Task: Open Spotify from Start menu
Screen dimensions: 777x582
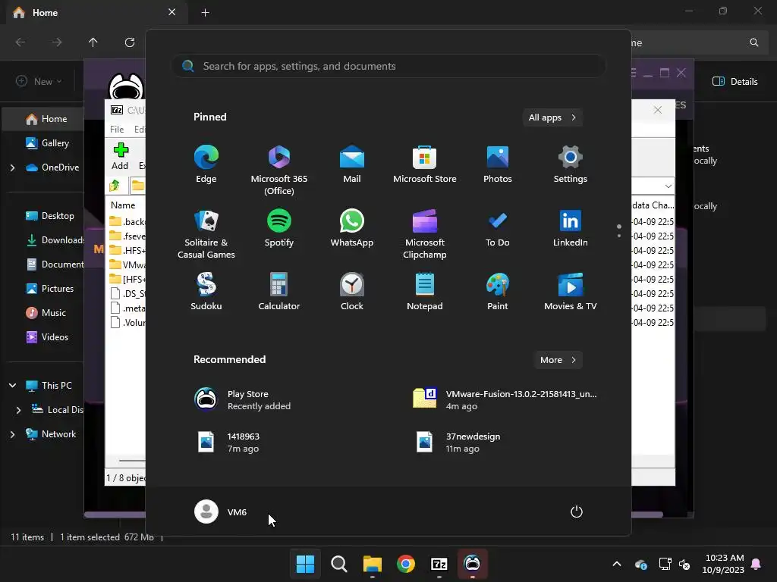Action: pos(279,228)
